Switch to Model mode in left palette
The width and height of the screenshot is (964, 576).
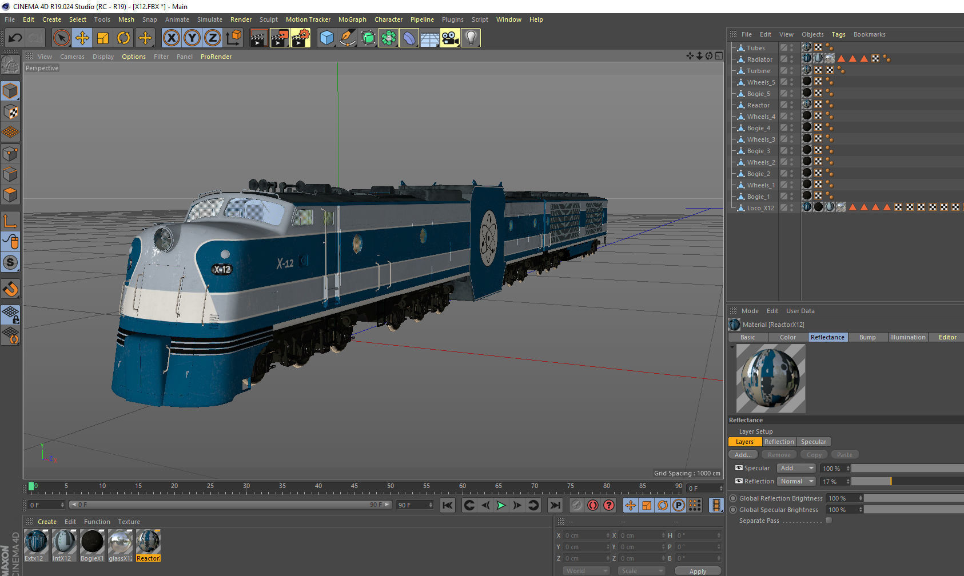coord(10,91)
